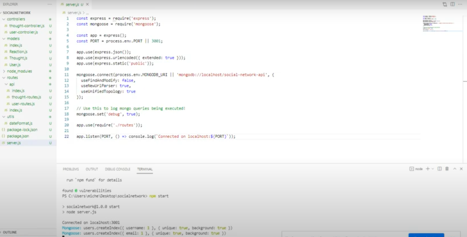Select the PROBLEMS tab
The image size is (467, 237).
[x=71, y=169]
